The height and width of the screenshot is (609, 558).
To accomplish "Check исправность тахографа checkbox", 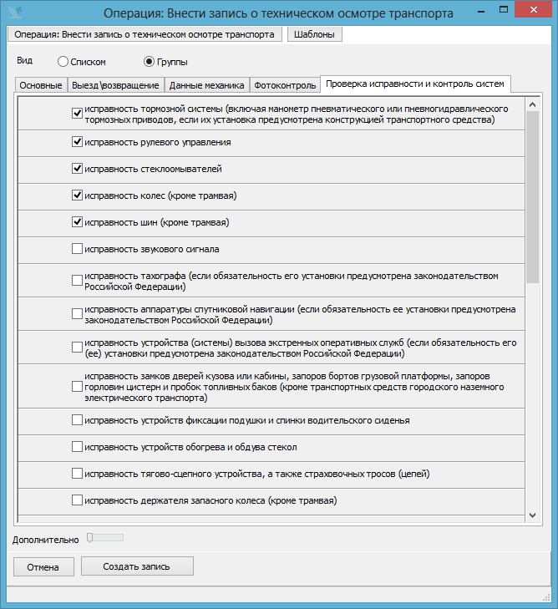I will [77, 281].
